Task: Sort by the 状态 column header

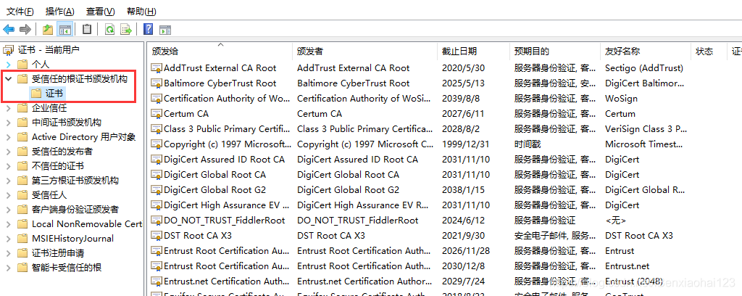Action: (709, 52)
